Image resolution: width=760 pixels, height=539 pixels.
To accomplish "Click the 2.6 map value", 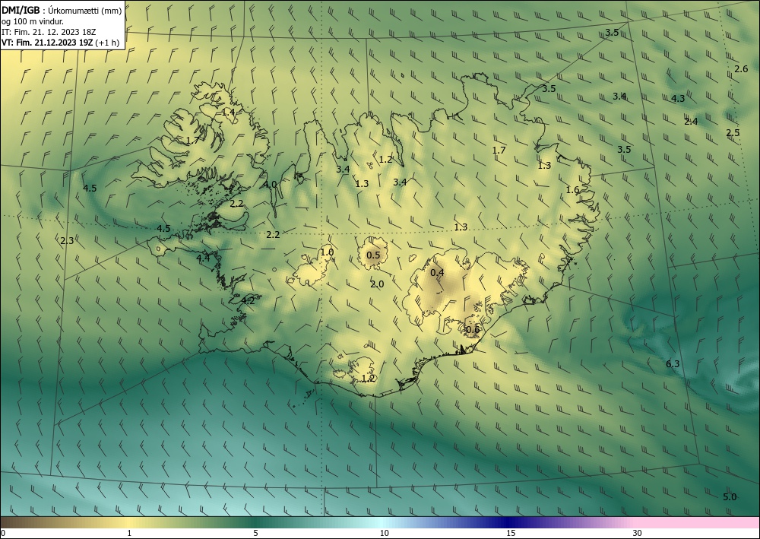I will click(741, 69).
